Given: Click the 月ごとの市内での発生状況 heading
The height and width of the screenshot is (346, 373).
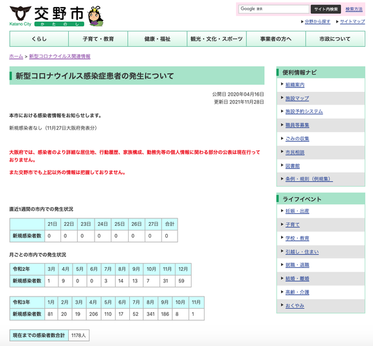Looking at the screenshot, I should (37, 255).
